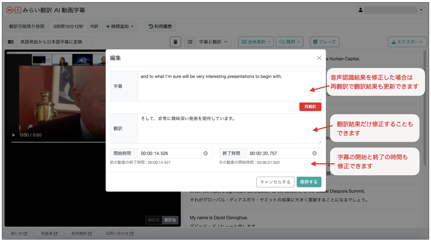431x242 pixels.
Task: Click the list view icon
Action: [190, 42]
